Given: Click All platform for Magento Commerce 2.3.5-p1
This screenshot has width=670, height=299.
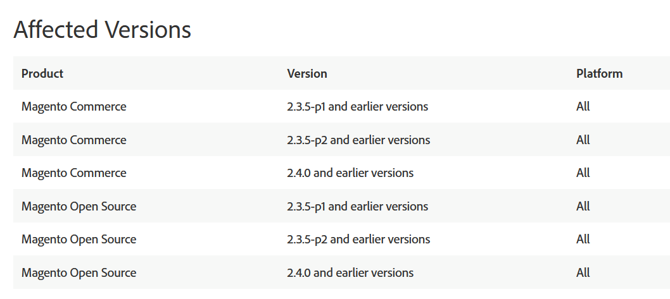Looking at the screenshot, I should (583, 106).
